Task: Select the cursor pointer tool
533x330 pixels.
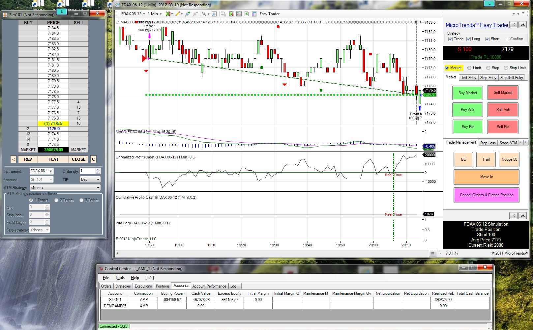Action: 204,14
